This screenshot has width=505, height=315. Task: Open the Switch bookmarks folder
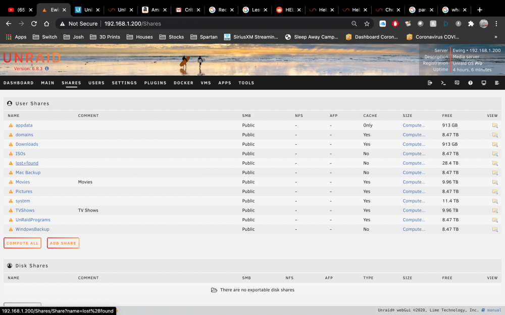pyautogui.click(x=45, y=37)
